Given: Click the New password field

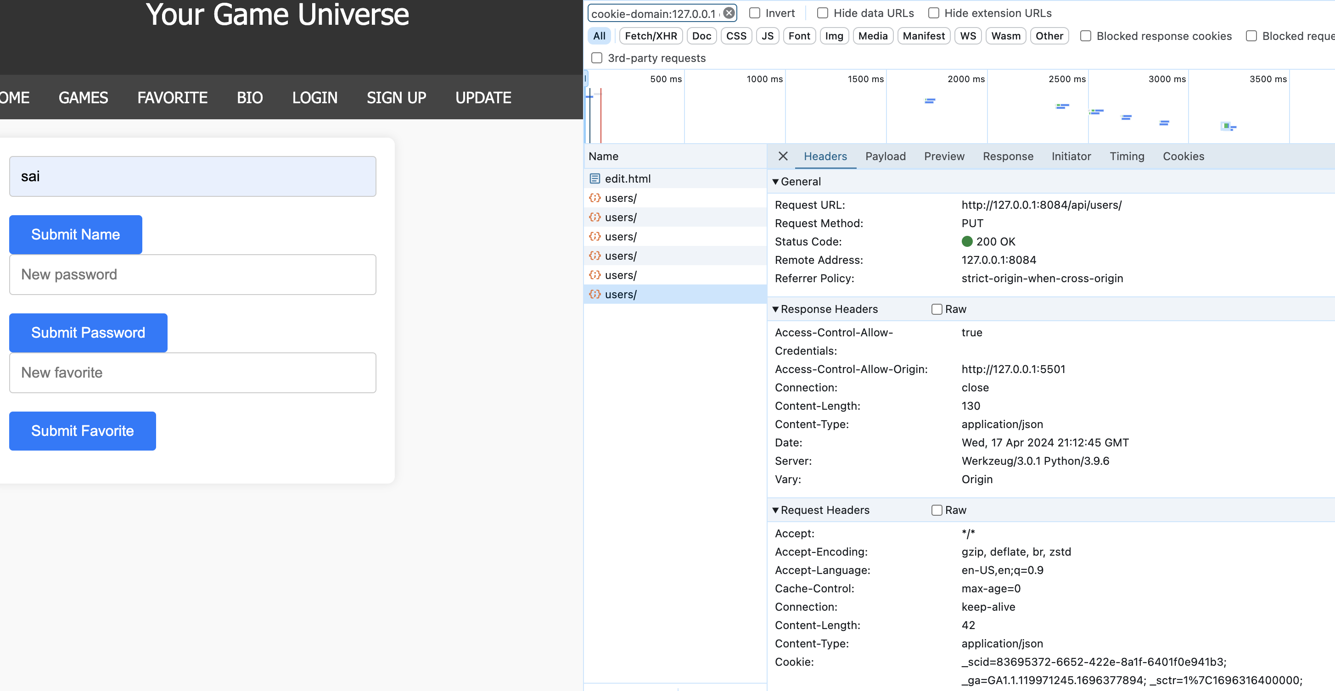Looking at the screenshot, I should point(193,274).
